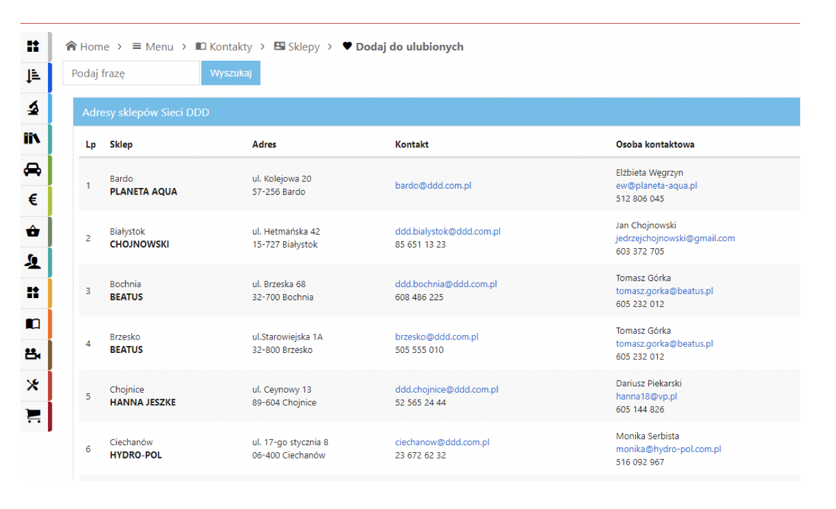
Task: Open the microscope sidebar icon
Action: click(x=33, y=108)
